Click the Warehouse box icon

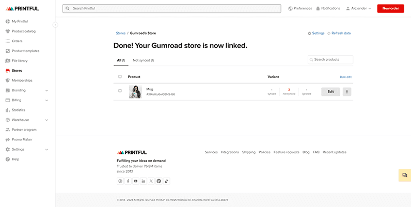8,120
